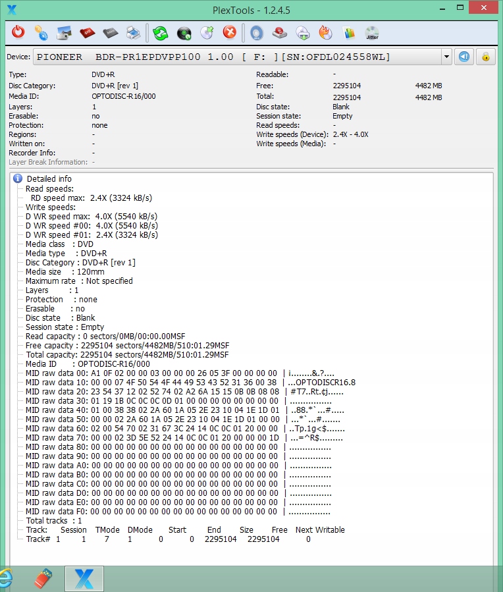This screenshot has height=592, width=503.
Task: Click the picture screenshot toolbar icon
Action: 64,32
